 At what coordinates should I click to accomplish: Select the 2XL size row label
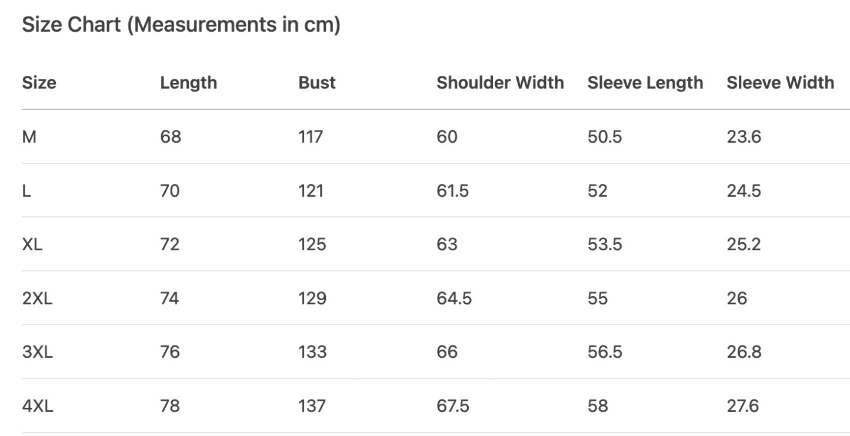tap(37, 299)
